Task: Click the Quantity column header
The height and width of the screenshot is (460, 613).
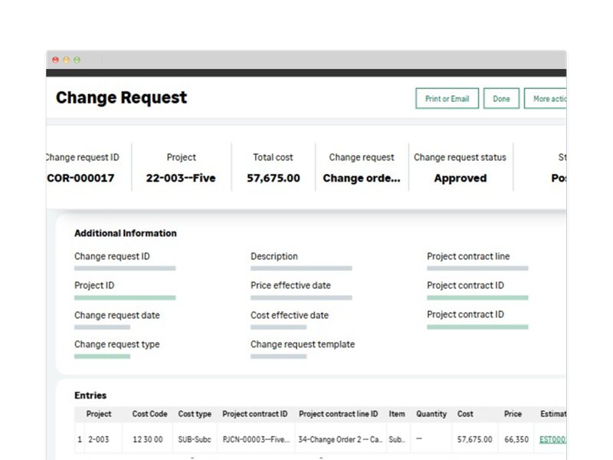Action: click(431, 414)
